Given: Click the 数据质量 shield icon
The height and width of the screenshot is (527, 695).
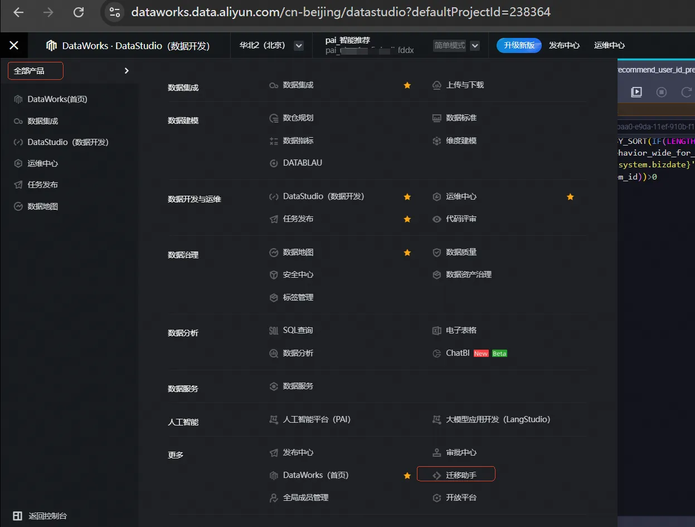Looking at the screenshot, I should (x=437, y=253).
